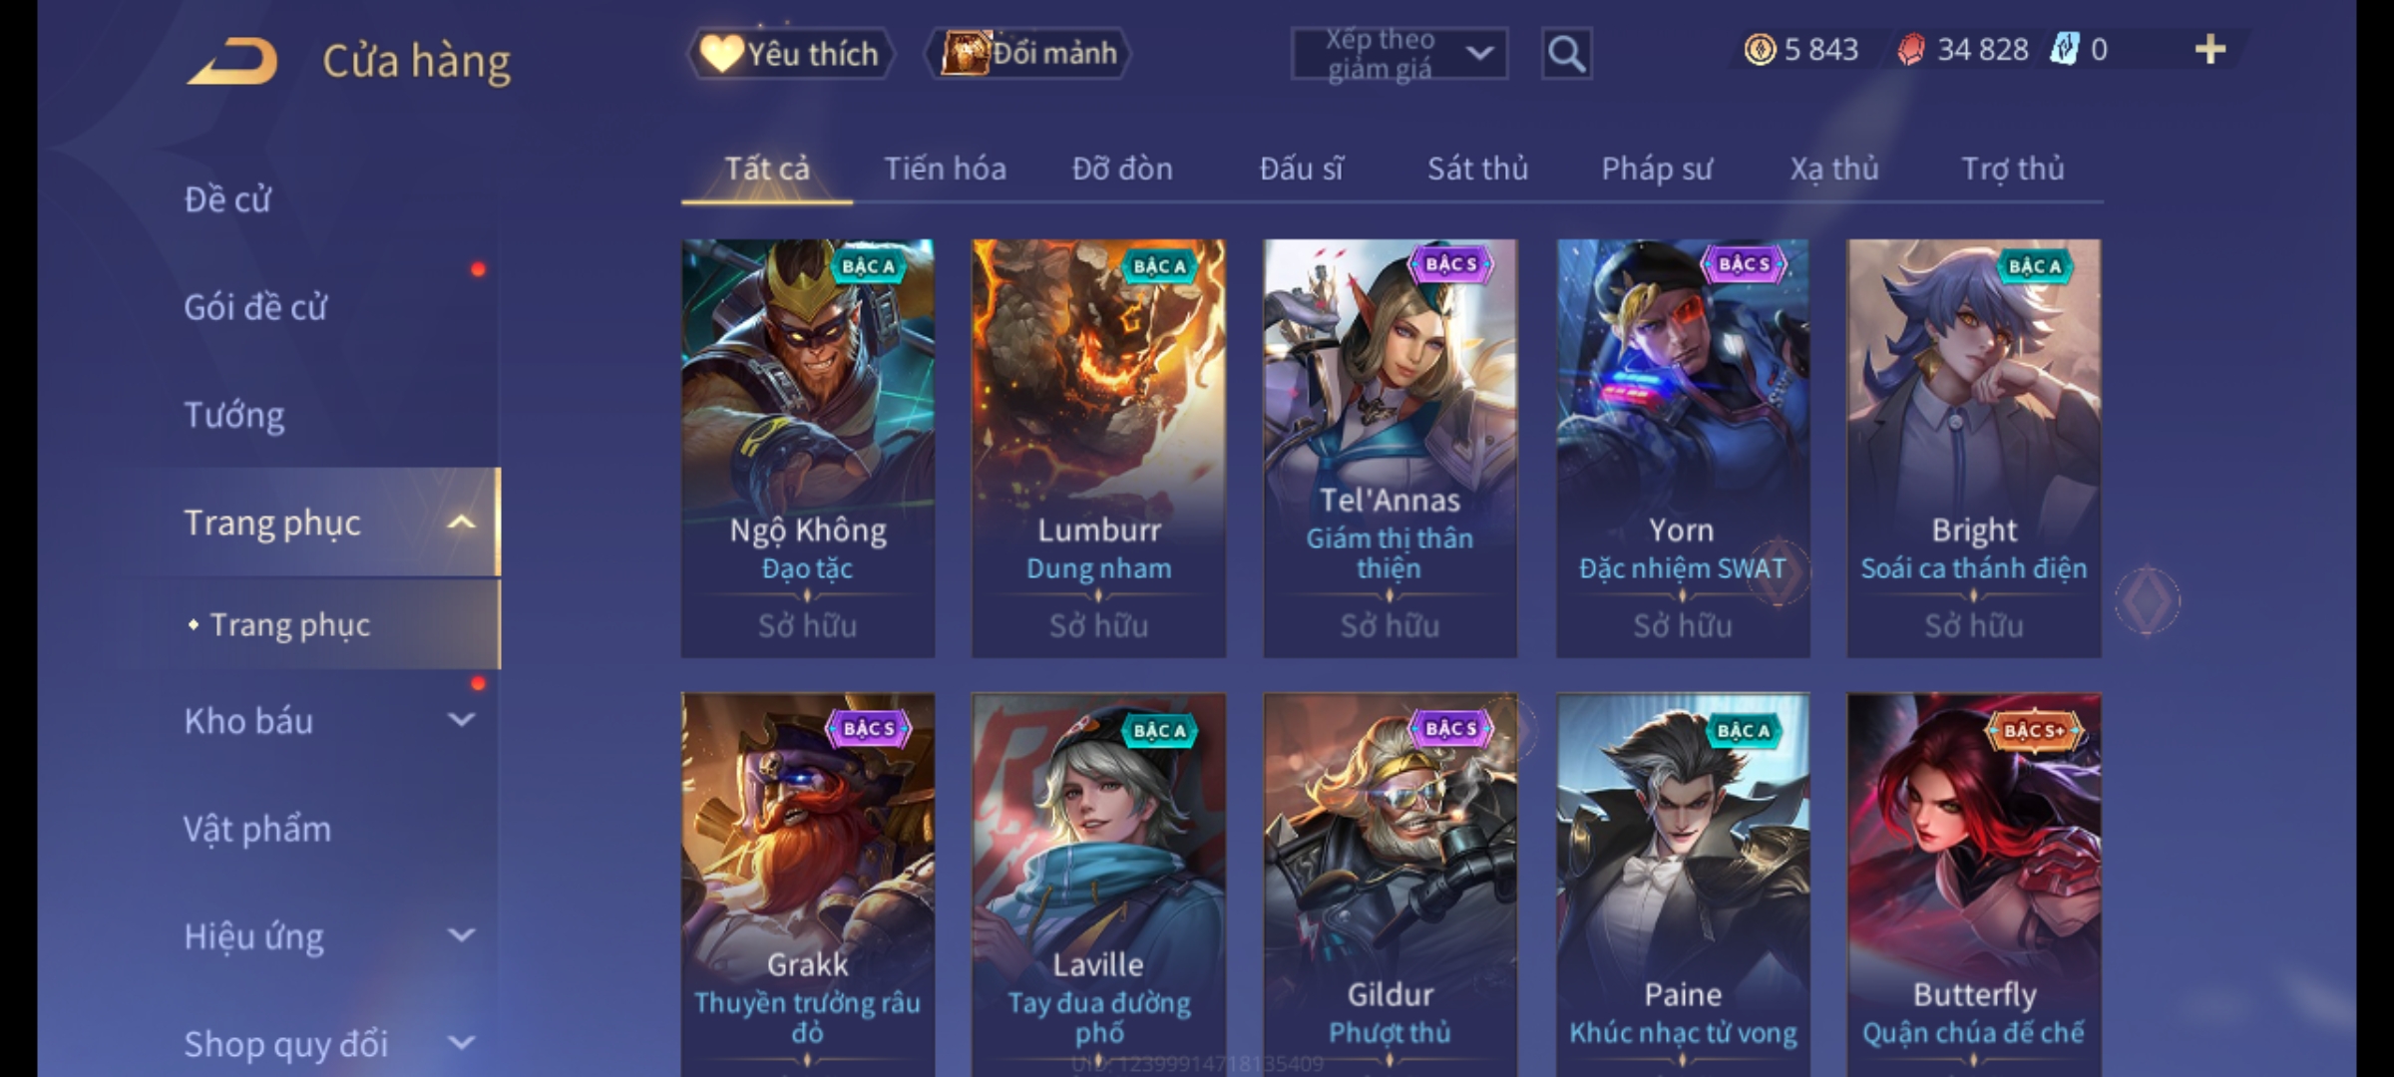Expand the Kho báu sidebar section
This screenshot has width=2394, height=1077.
[x=461, y=720]
